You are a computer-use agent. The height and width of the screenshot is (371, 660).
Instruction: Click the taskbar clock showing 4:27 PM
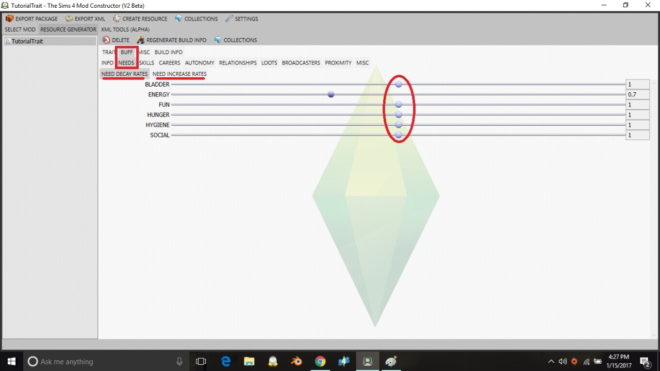618,361
